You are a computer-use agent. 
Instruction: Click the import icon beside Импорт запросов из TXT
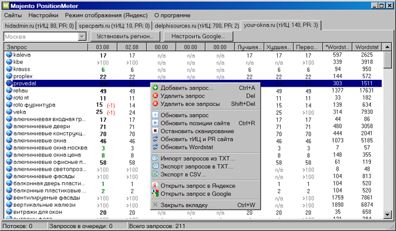[x=155, y=158]
